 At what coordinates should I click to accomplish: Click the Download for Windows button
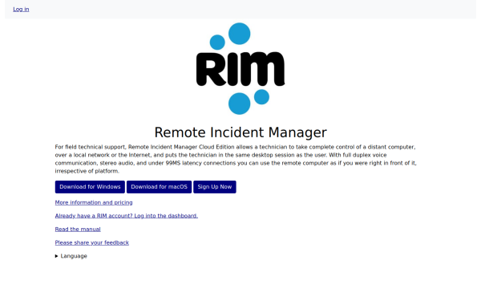(90, 187)
